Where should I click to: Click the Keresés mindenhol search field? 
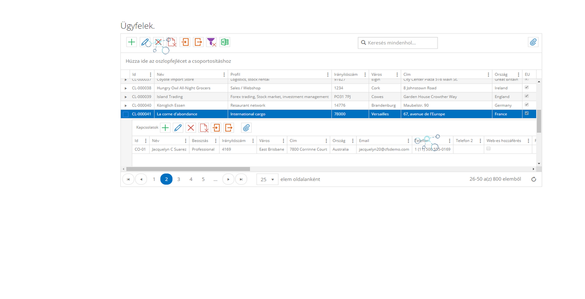tap(398, 43)
